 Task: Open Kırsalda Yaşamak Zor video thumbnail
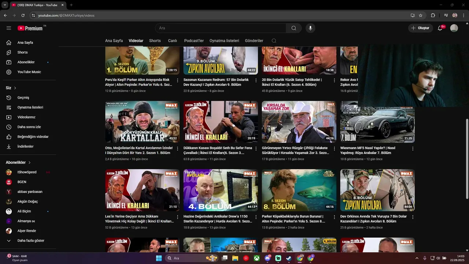pos(299,122)
